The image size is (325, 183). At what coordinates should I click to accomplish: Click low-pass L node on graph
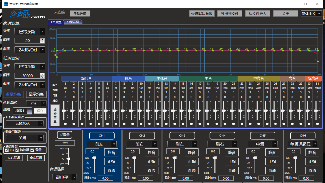[x=318, y=61]
